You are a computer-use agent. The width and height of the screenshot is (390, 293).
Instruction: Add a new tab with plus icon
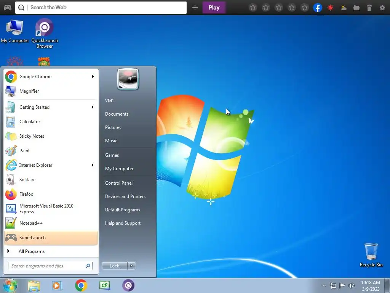point(195,8)
